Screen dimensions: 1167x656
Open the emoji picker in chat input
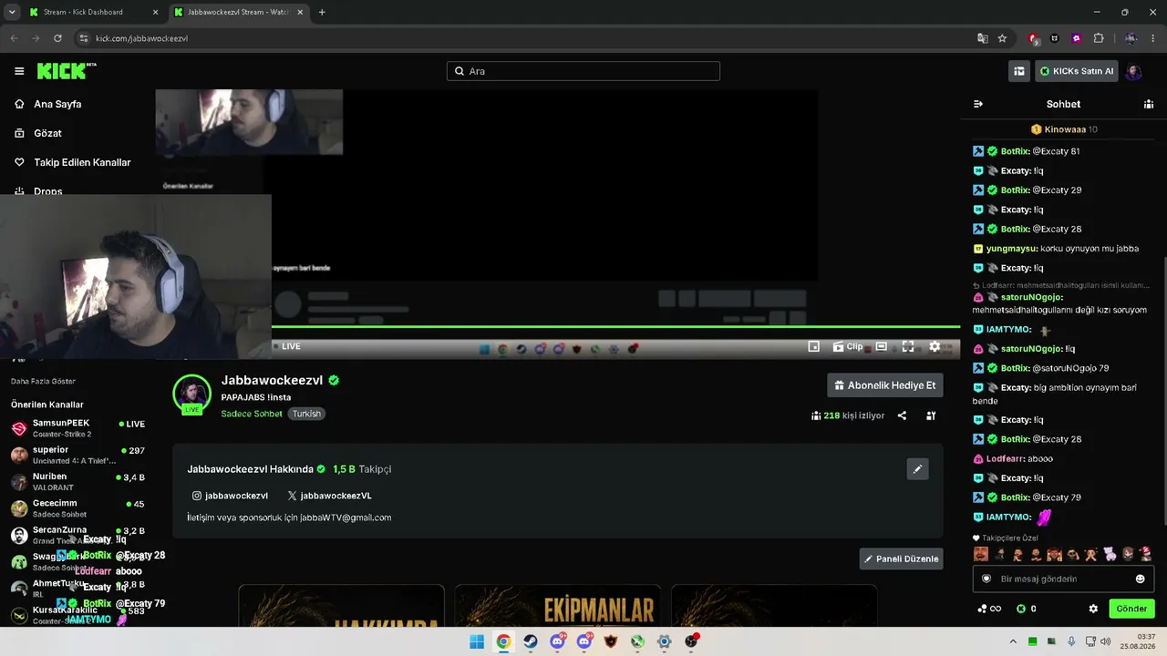coord(1140,579)
